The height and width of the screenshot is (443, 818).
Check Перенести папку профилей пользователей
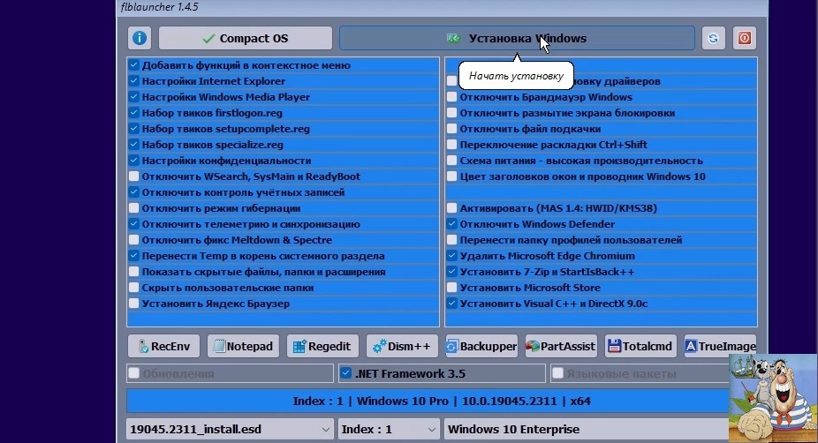click(451, 240)
